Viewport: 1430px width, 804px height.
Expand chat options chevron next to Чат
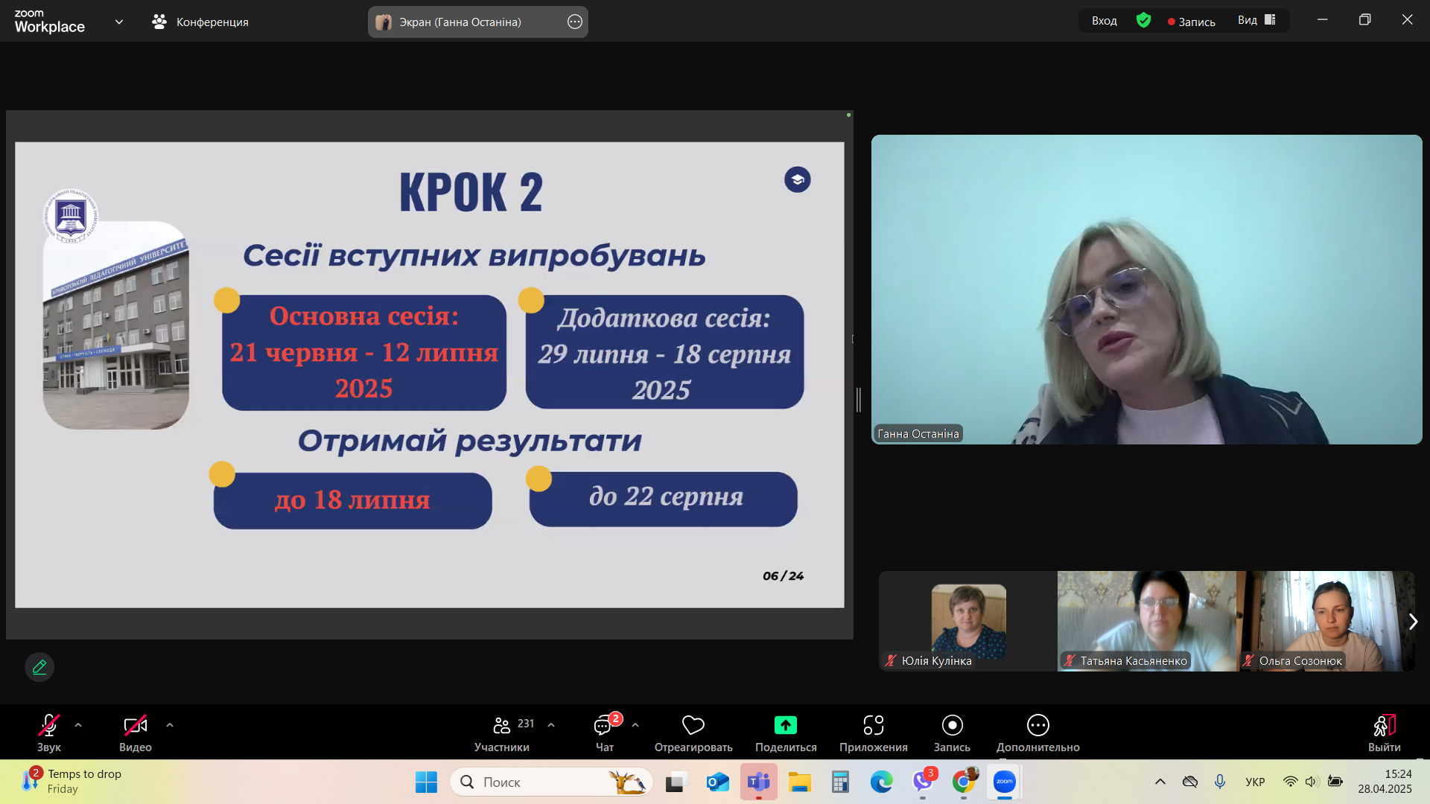click(x=635, y=724)
